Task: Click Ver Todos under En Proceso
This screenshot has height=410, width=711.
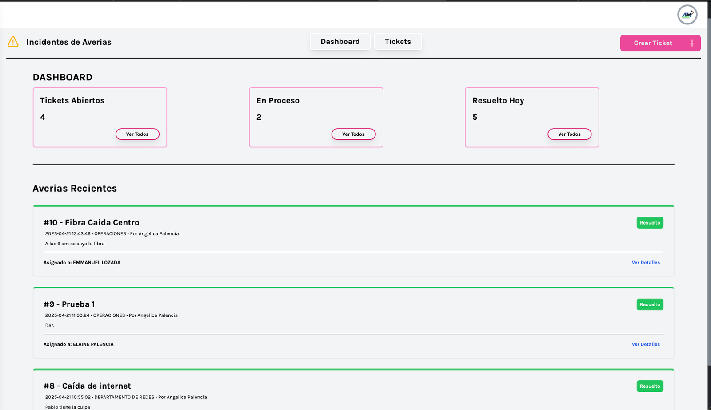Action: click(x=353, y=134)
